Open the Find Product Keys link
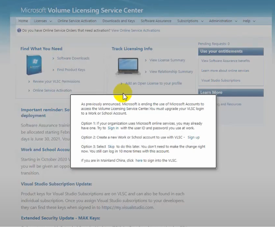 coord(71,70)
